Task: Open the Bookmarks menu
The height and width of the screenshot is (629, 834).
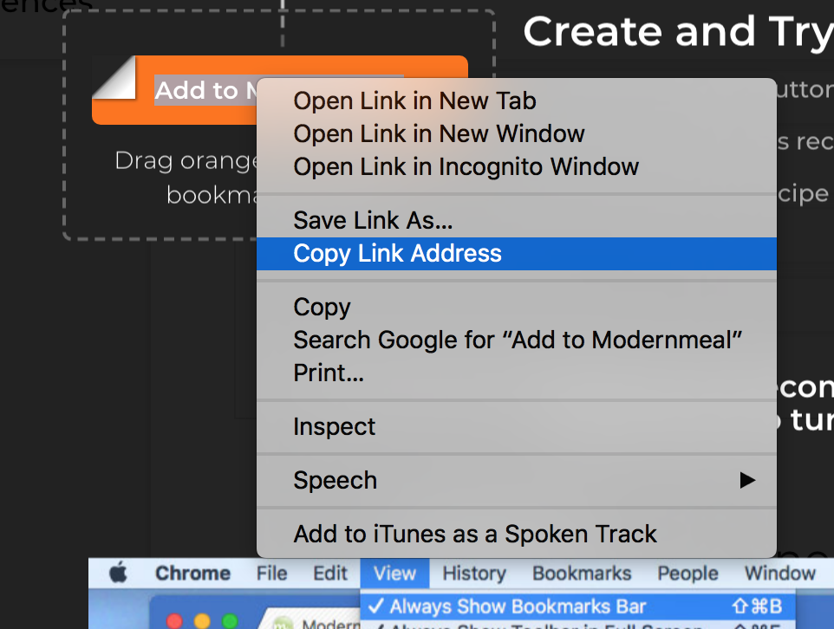Action: click(x=582, y=574)
